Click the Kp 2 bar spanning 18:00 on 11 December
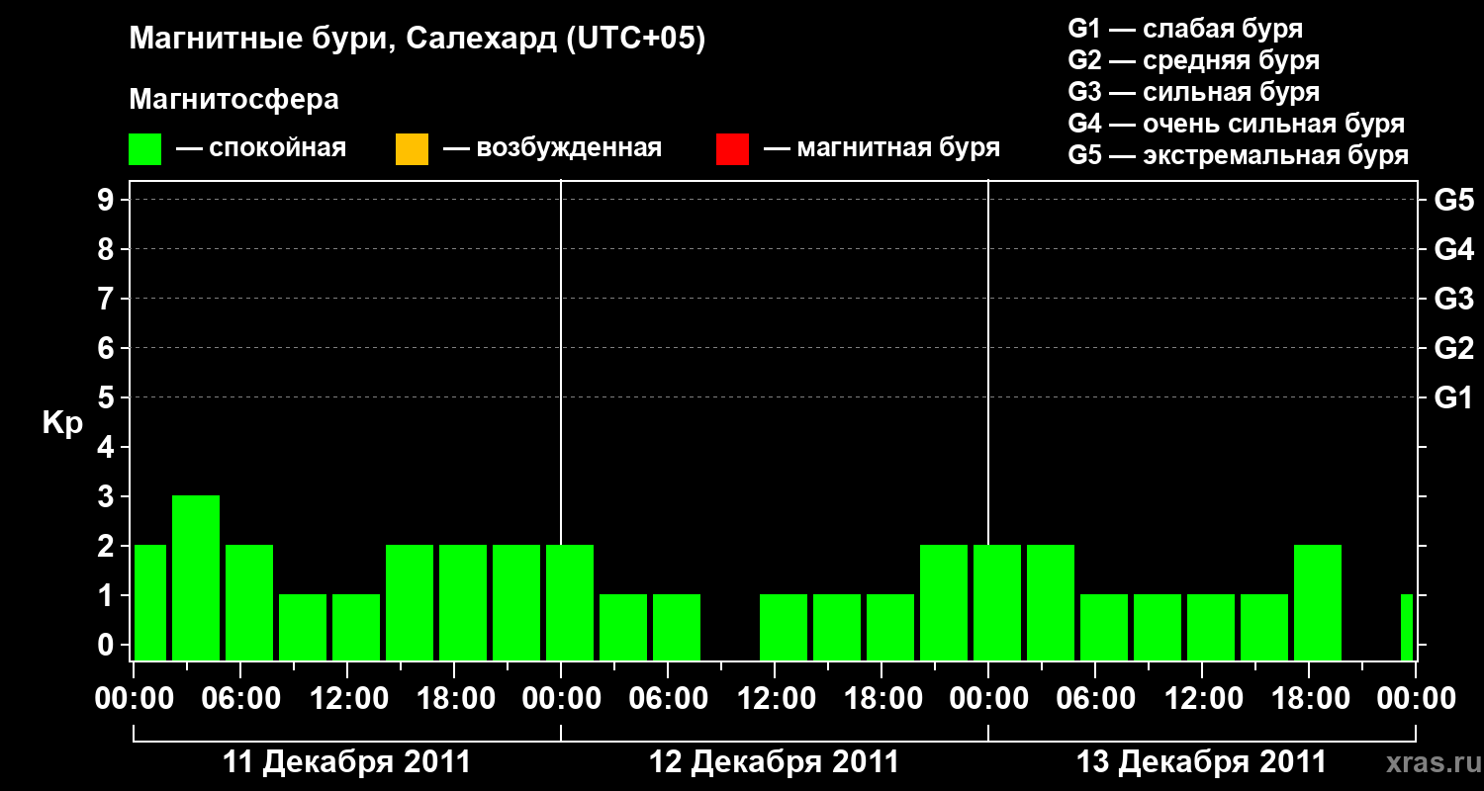This screenshot has height=791, width=1484. (463, 602)
